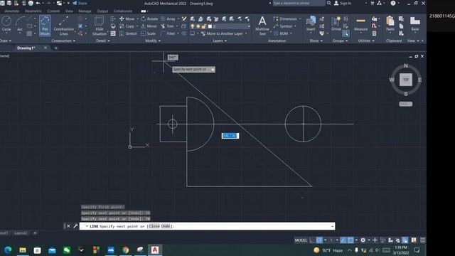The image size is (455, 256).
Task: Select the Circle drawing tool
Action: tap(6, 23)
